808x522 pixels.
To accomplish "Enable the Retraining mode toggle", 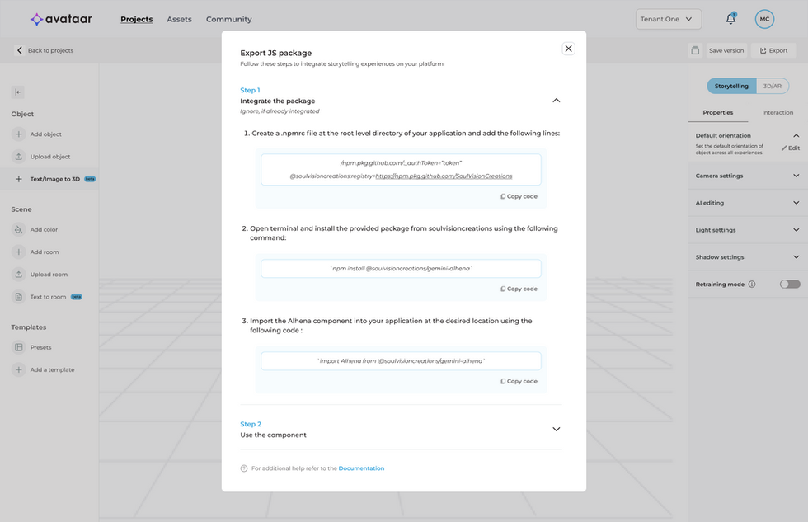I will click(789, 285).
